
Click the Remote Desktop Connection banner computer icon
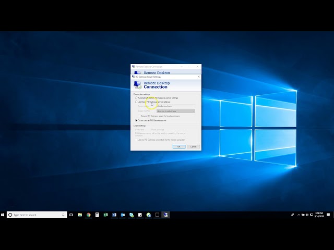coord(138,85)
